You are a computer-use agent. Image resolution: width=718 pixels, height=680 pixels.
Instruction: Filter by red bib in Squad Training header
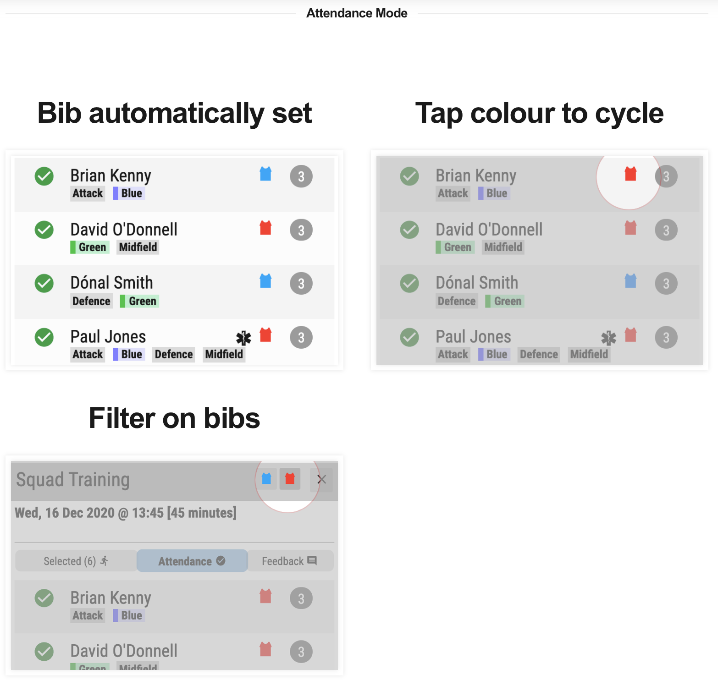[x=290, y=479]
